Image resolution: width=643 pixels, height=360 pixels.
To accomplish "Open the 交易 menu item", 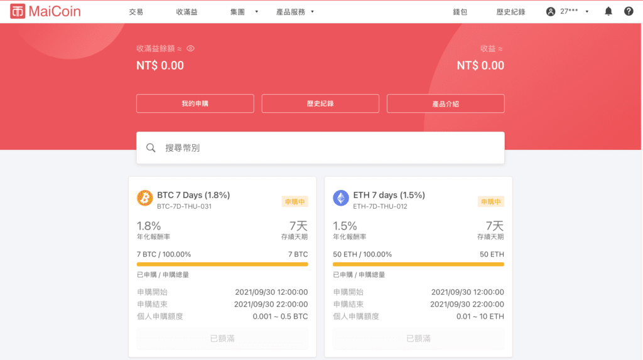I will coord(136,12).
